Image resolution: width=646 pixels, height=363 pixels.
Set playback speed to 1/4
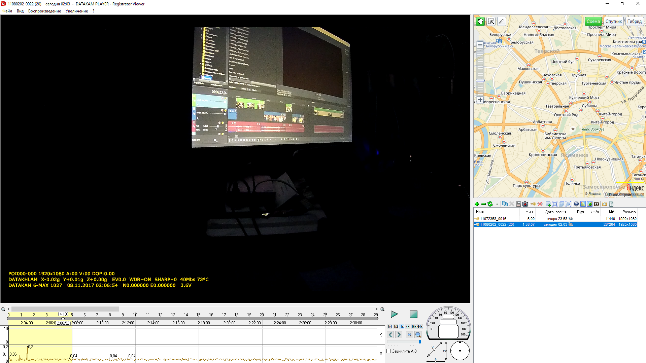(389, 327)
